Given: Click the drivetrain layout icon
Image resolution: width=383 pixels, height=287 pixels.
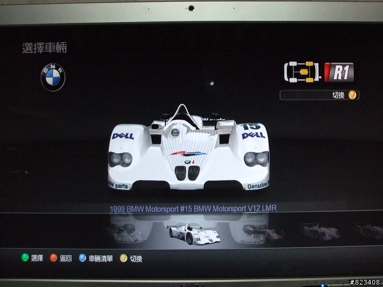Looking at the screenshot, I should pyautogui.click(x=302, y=72).
